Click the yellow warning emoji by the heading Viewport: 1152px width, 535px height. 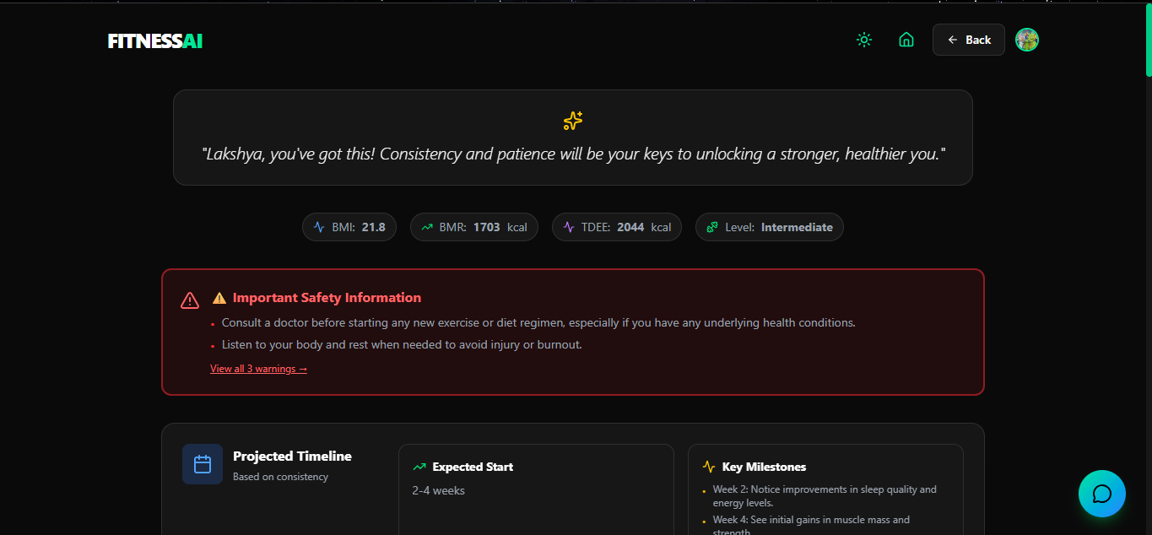pos(219,298)
